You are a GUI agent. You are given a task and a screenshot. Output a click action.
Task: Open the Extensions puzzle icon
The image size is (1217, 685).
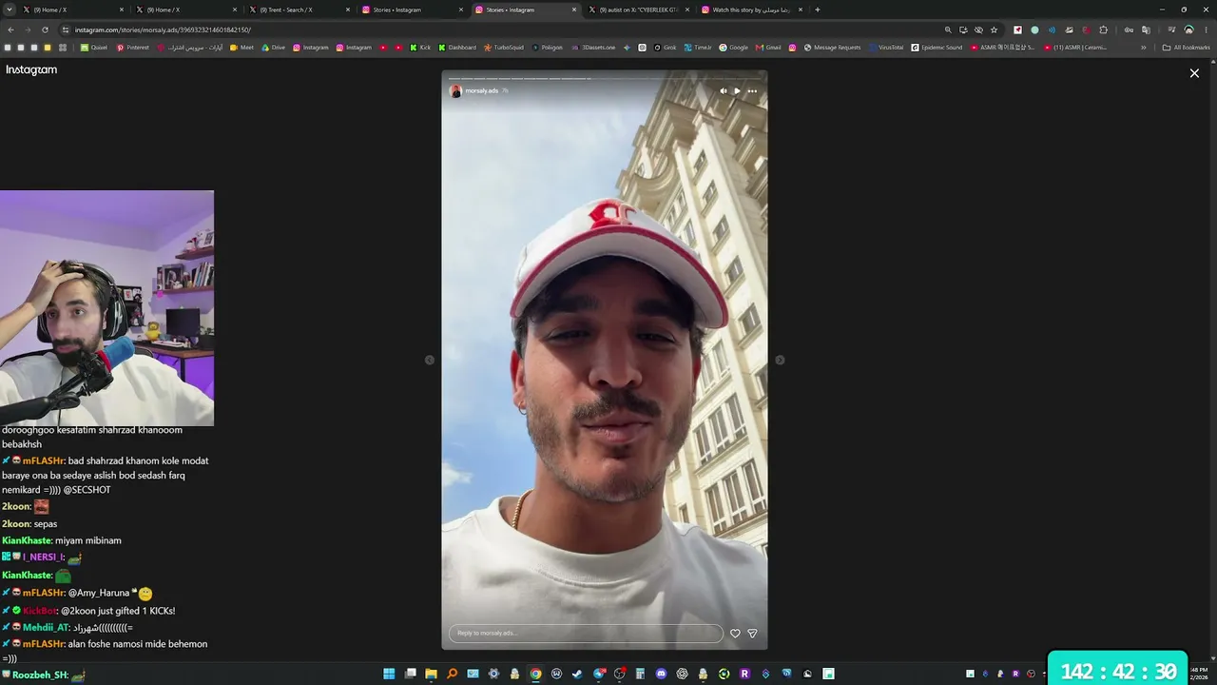click(1103, 29)
